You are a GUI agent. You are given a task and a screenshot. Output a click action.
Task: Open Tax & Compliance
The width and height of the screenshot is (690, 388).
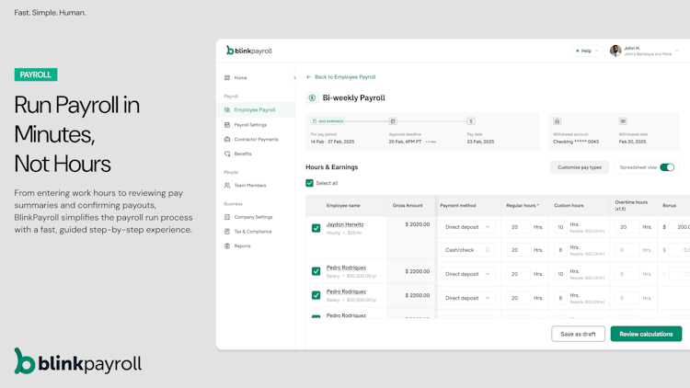255,232
